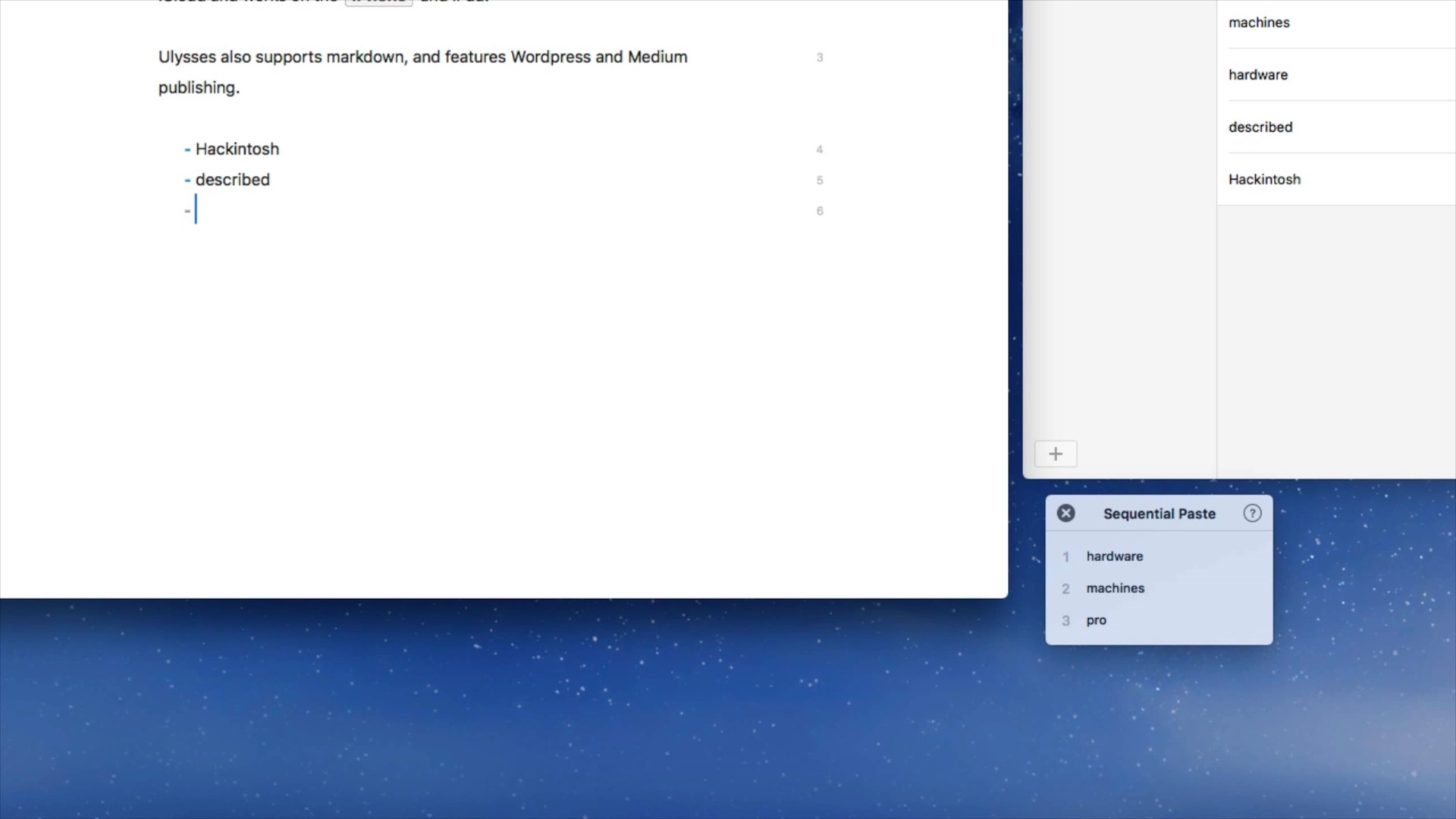This screenshot has height=819, width=1456.
Task: Click 'machines' item in Sequential Paste queue
Action: (1115, 588)
